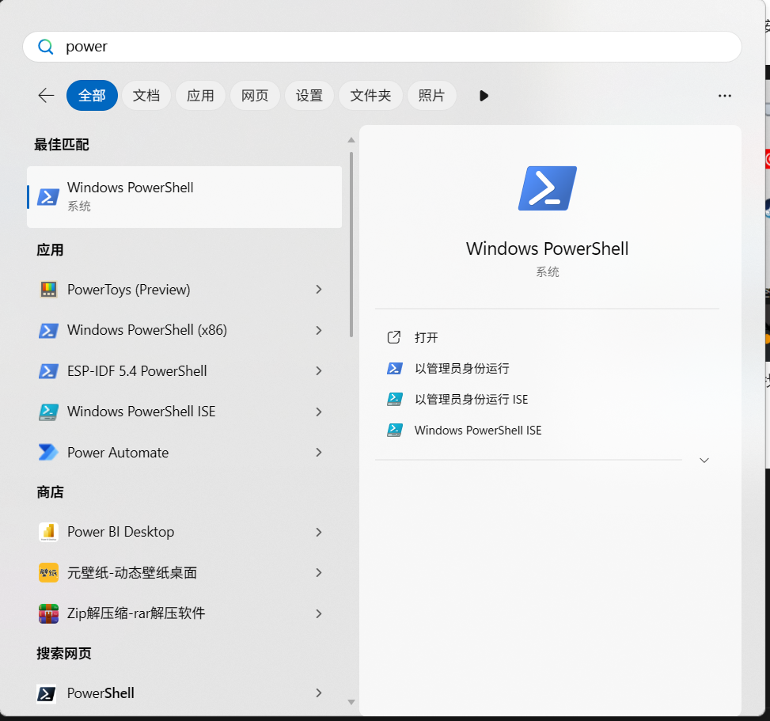Click the best match Windows PowerShell icon

[48, 197]
